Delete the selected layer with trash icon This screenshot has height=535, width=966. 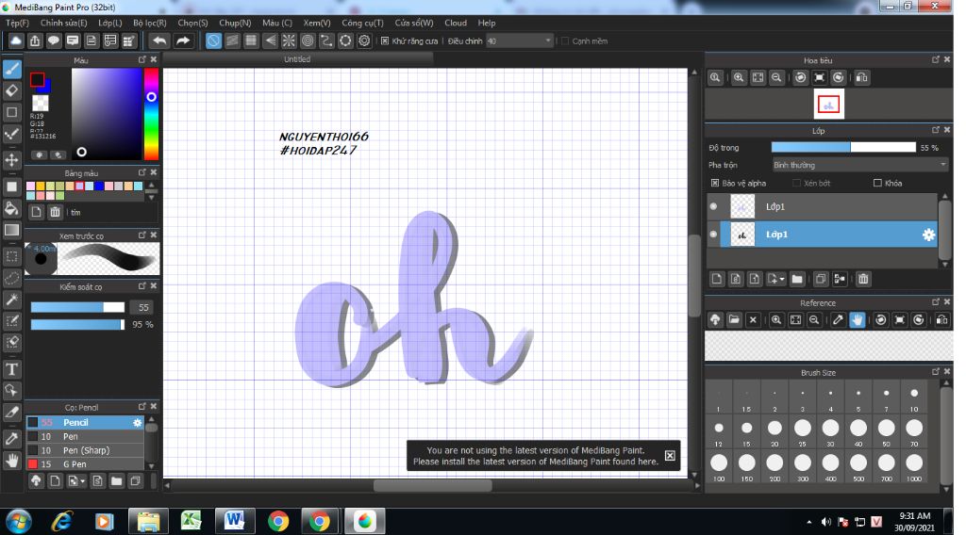[x=863, y=279]
